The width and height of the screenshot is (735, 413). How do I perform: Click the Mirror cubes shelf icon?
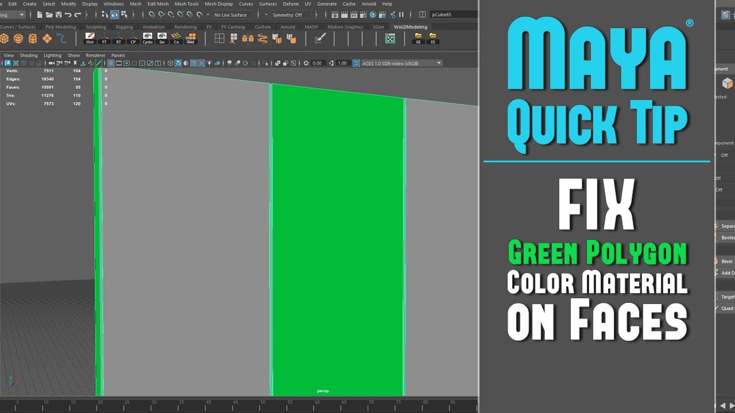click(247, 38)
